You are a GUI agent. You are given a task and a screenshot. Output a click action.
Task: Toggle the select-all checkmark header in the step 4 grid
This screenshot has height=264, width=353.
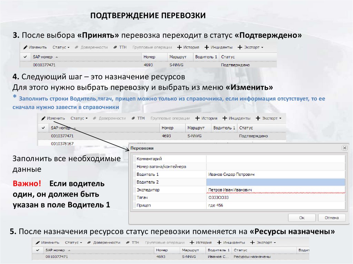point(43,128)
